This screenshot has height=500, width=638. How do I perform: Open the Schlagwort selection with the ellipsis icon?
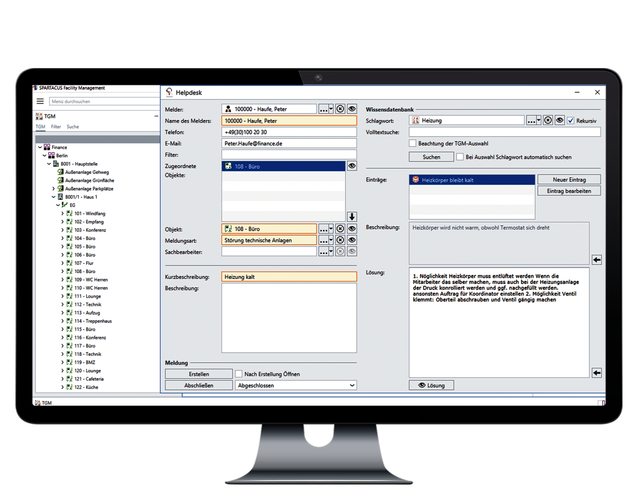[x=531, y=120]
